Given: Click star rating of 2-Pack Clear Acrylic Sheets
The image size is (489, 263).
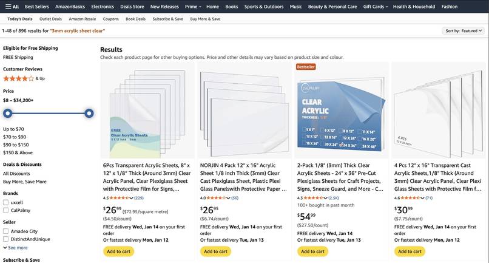Looking at the screenshot, I should pos(313,198).
